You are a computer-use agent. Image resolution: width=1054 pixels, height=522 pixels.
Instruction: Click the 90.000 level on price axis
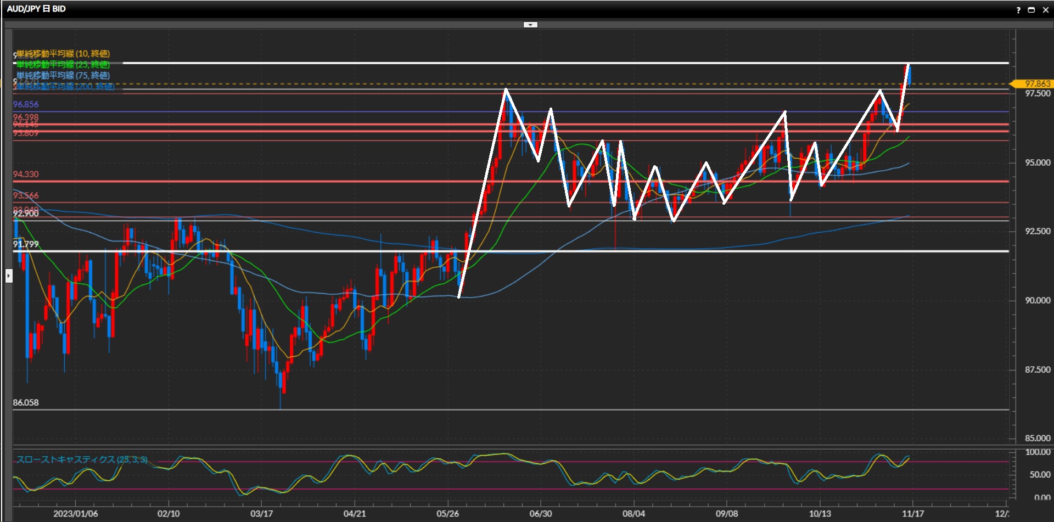click(x=1037, y=300)
